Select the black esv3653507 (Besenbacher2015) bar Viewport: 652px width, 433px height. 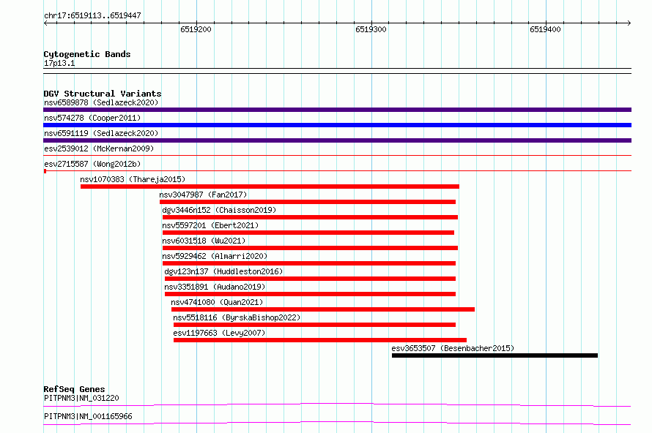pyautogui.click(x=494, y=355)
